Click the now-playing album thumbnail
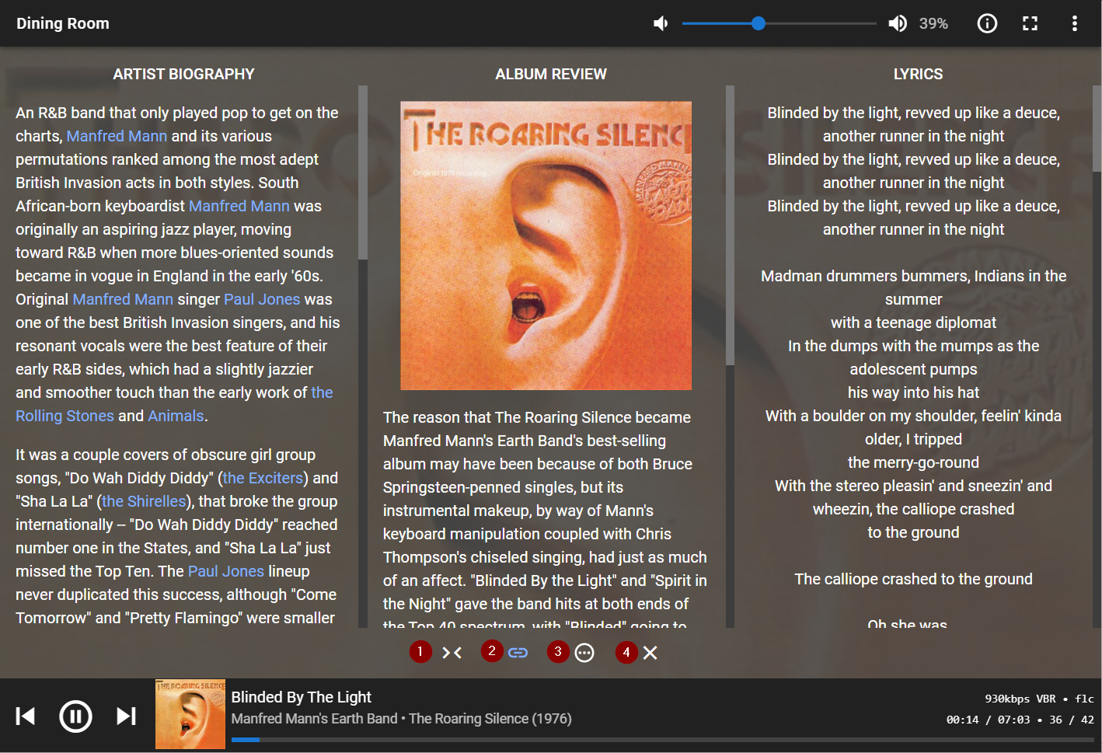The width and height of the screenshot is (1102, 753). point(190,714)
